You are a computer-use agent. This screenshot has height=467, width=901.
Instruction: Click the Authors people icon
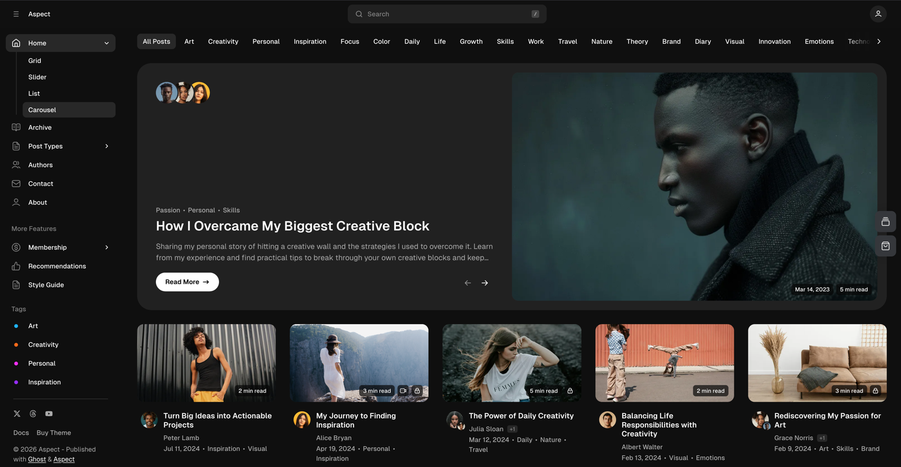[16, 165]
